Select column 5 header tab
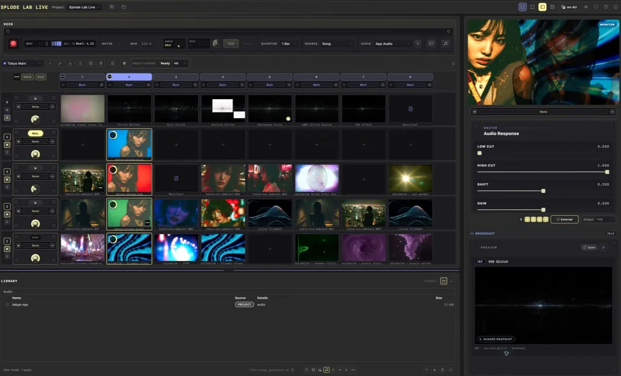621x376 pixels. [269, 77]
